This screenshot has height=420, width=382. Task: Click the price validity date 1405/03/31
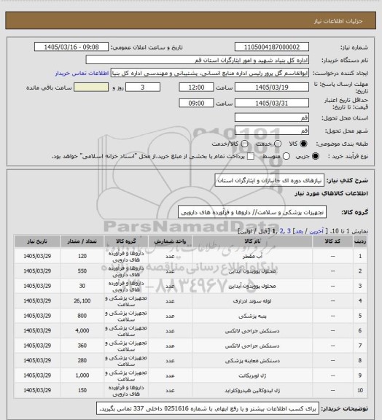point(272,103)
